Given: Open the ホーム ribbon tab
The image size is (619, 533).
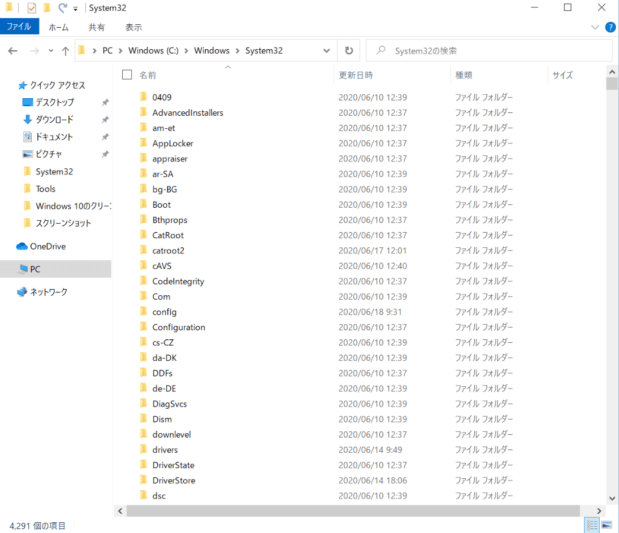Looking at the screenshot, I should tap(58, 27).
